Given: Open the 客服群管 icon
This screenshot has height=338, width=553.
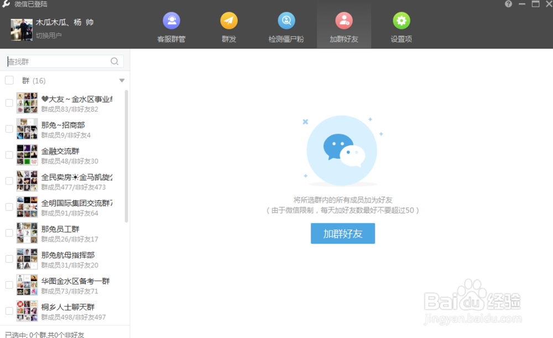Looking at the screenshot, I should pyautogui.click(x=171, y=21).
